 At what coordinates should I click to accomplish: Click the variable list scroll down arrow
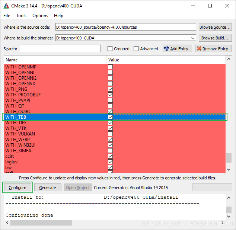point(229,170)
